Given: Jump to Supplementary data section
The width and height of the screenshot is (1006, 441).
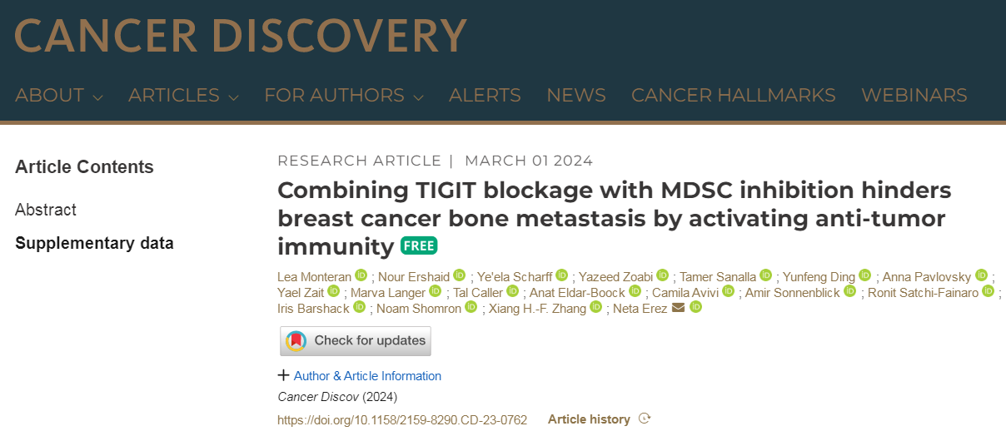Looking at the screenshot, I should click(x=94, y=244).
